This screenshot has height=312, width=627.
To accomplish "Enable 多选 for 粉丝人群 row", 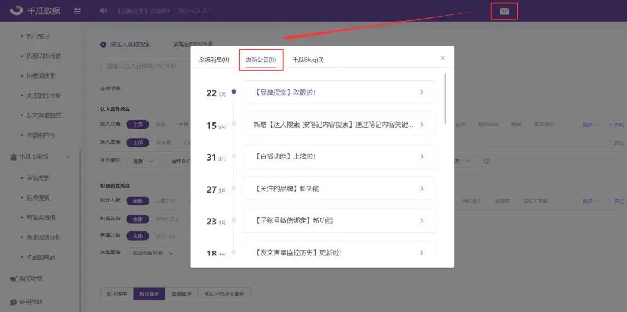I will 616,201.
